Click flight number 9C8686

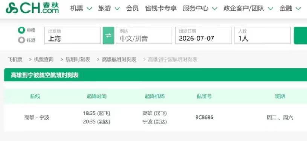pyautogui.click(x=204, y=118)
